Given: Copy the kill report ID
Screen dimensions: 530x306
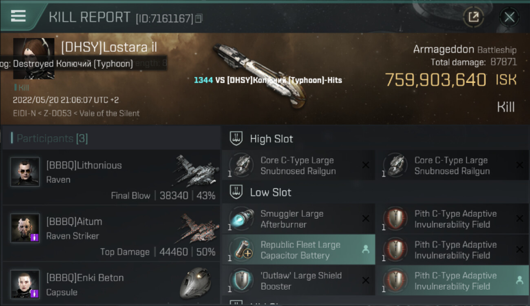Looking at the screenshot, I should pos(199,19).
